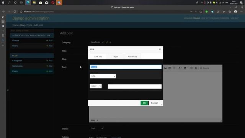
Task: Open the Target tab in Link dialog
Action: click(115, 56)
